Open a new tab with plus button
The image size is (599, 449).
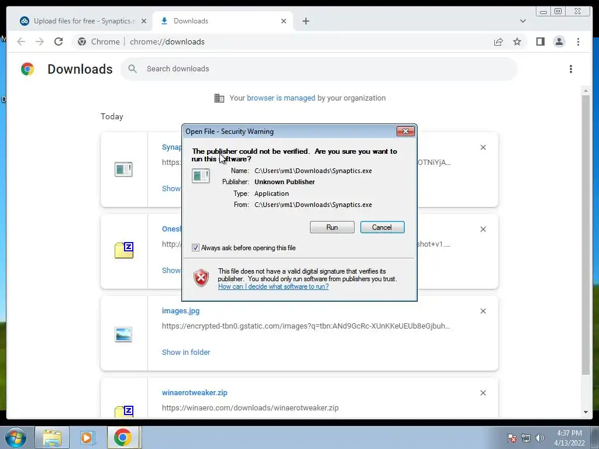click(x=305, y=22)
